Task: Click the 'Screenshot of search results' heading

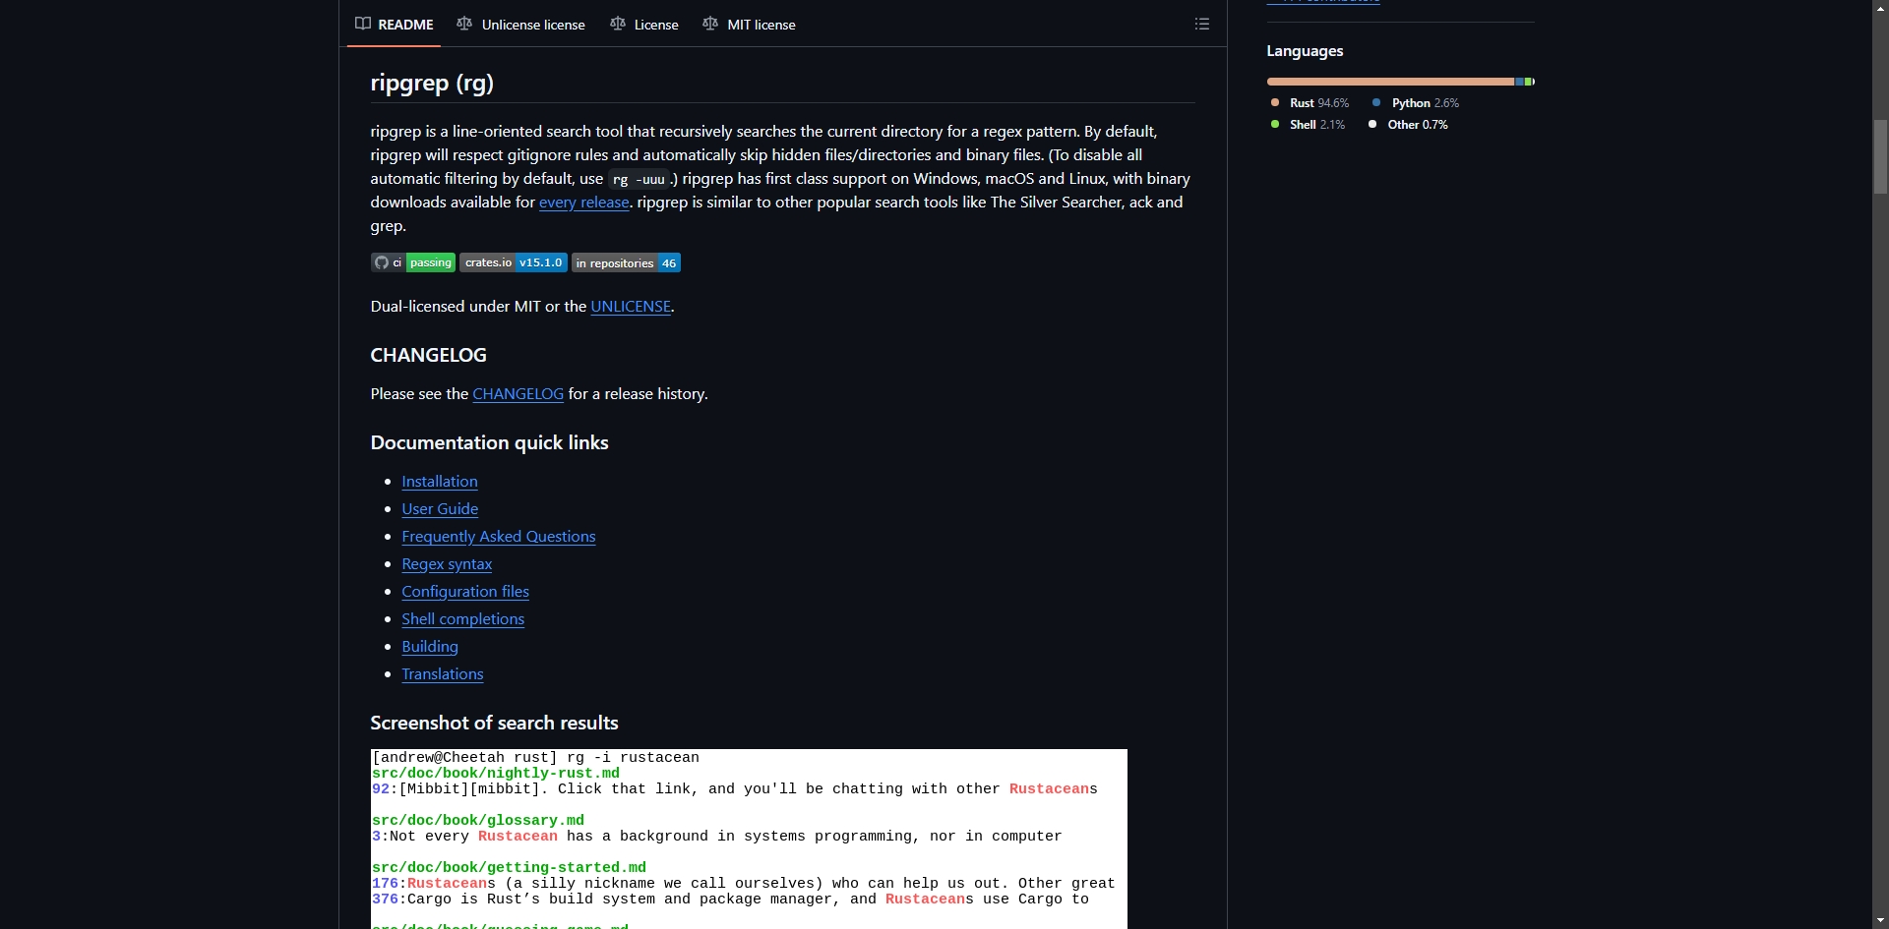Action: 494,723
